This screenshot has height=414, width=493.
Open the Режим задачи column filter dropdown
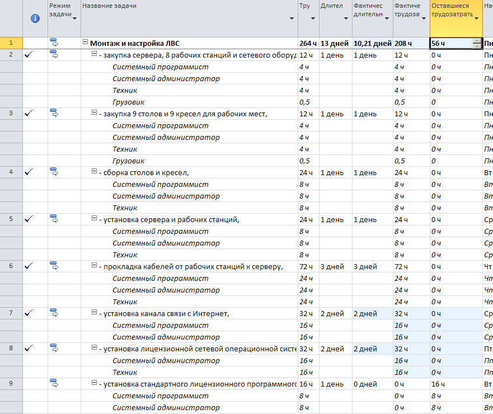pyautogui.click(x=75, y=18)
